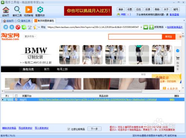Click the 导出抓取地址 link
Image resolution: width=186 pixels, height=138 pixels.
click(25, 128)
